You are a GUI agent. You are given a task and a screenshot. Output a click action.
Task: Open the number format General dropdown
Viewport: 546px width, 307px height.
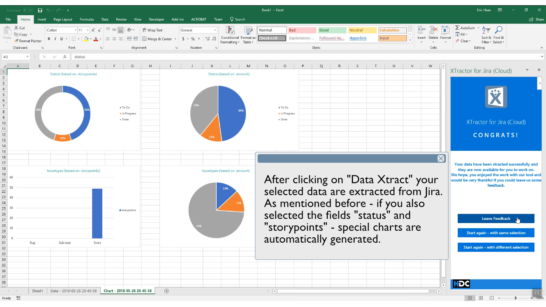point(215,30)
